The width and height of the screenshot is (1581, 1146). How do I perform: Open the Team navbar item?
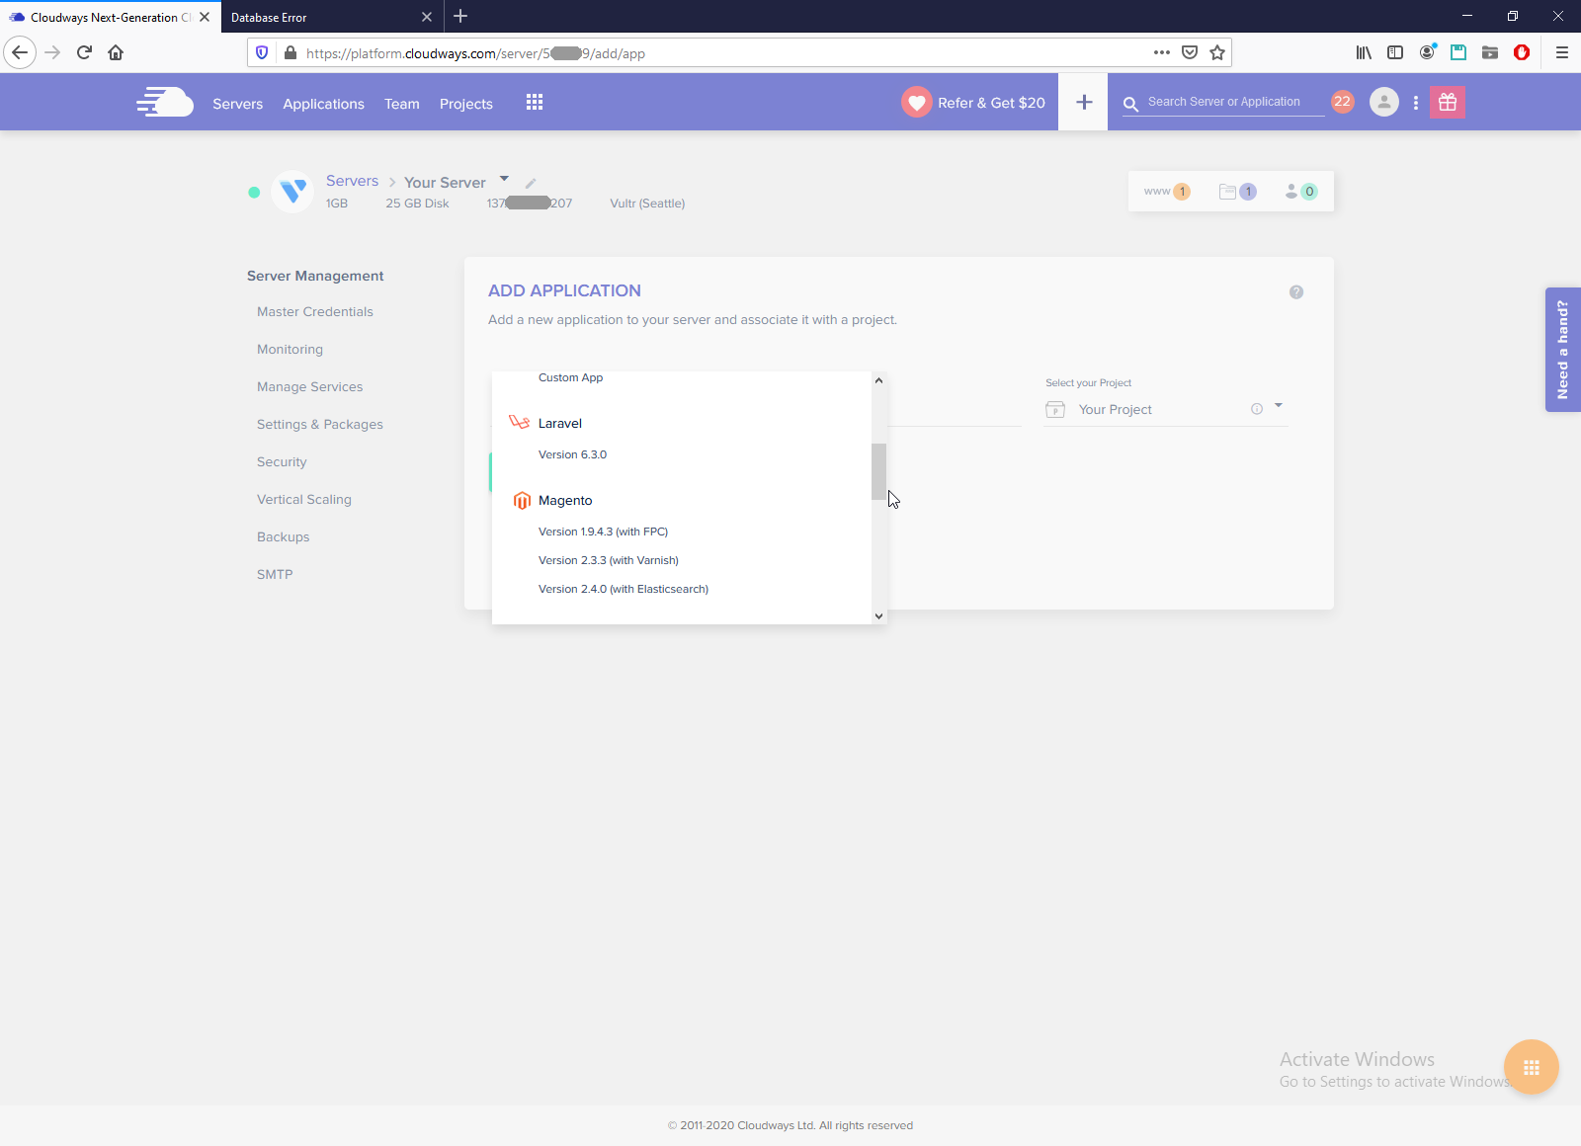pos(402,104)
